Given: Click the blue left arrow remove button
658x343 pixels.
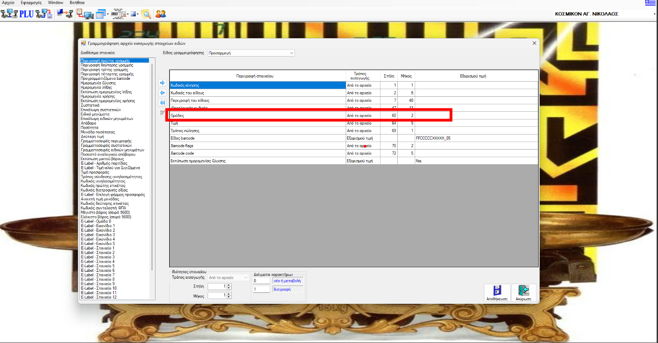Looking at the screenshot, I should (162, 93).
